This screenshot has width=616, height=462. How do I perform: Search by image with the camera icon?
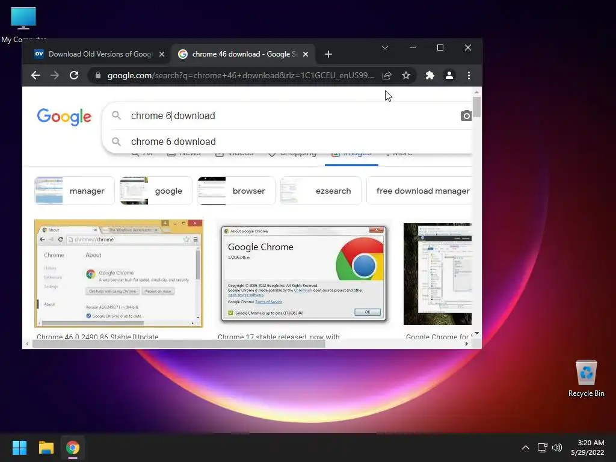click(x=466, y=115)
